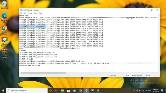Click the scroll right arrow in Notepad
This screenshot has width=166, height=93.
157,73
